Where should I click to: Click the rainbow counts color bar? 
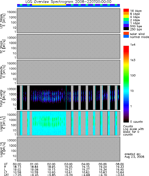tap(126, 84)
